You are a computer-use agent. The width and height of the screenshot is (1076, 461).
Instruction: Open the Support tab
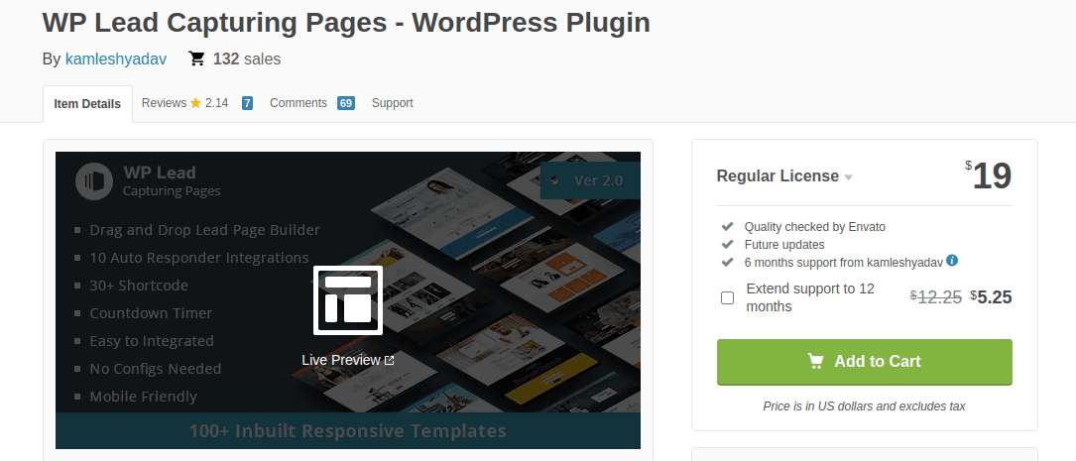(393, 103)
